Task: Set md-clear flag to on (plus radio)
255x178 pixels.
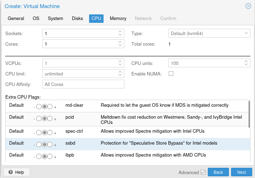Action: pos(50,107)
